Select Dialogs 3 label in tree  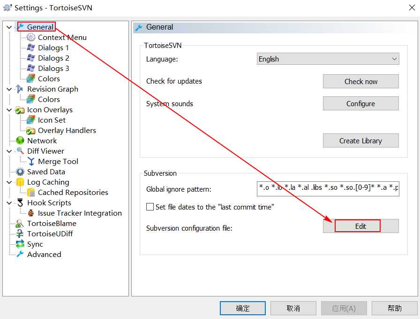pos(53,69)
